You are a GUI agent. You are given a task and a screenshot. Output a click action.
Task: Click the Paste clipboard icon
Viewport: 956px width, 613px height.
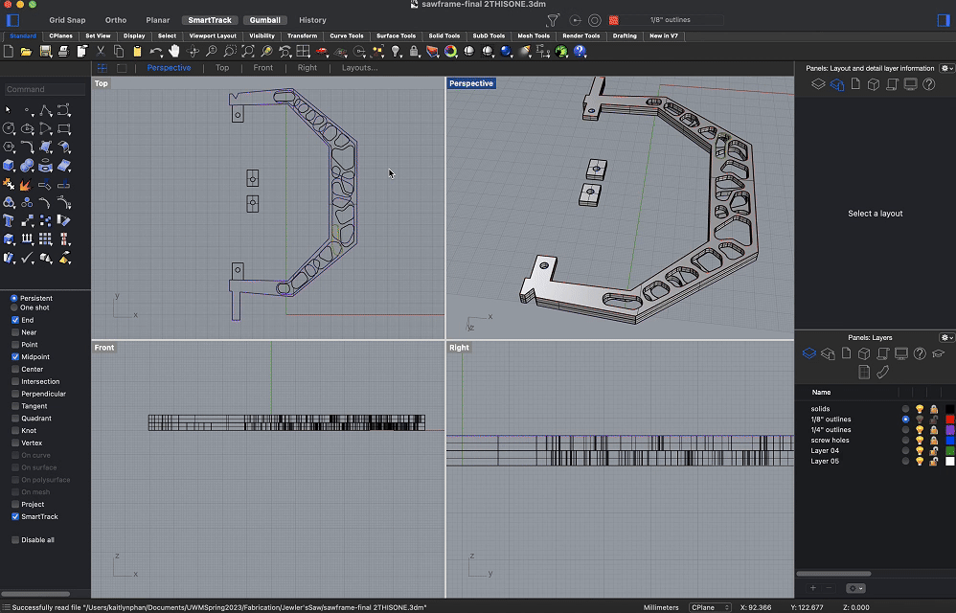pos(137,52)
